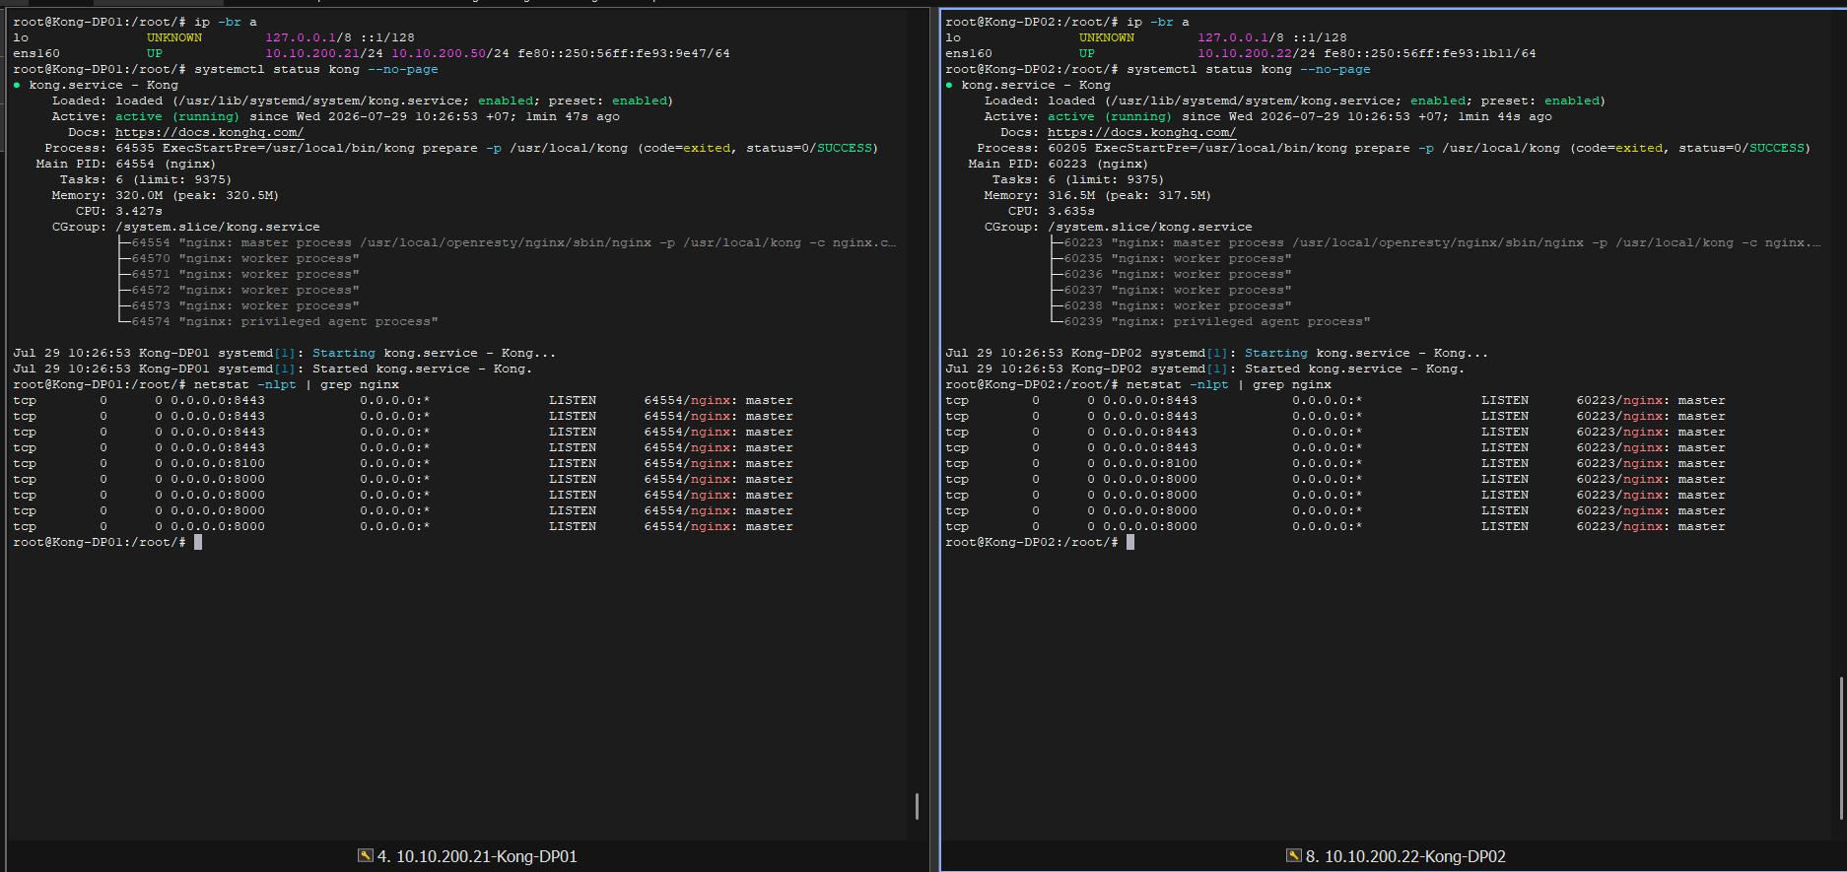Click the 'ip -br a' command in Kong-DP02
This screenshot has width=1847, height=872.
click(x=1158, y=22)
